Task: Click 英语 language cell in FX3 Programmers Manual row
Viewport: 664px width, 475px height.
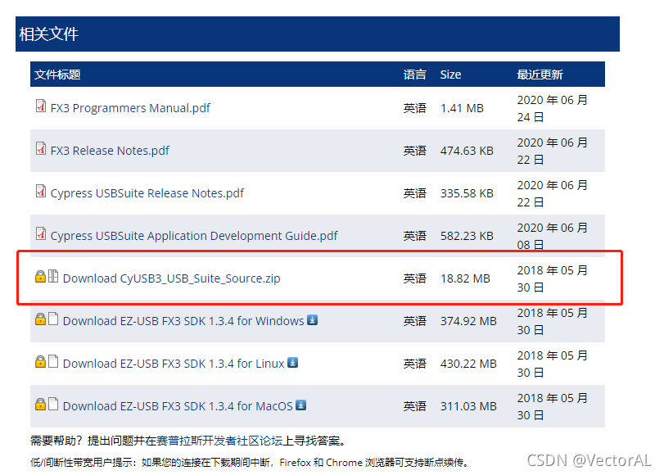Action: (414, 108)
